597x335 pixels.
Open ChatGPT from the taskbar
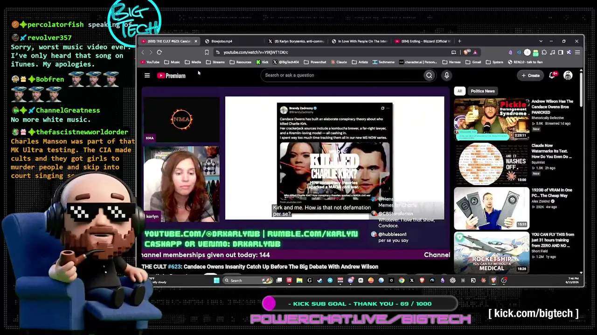point(452,280)
